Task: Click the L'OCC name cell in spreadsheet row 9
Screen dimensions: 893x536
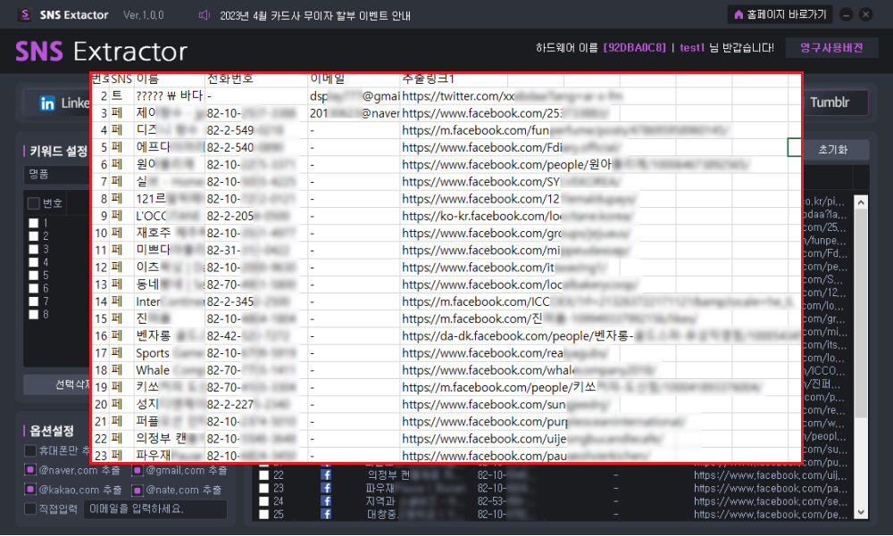Action: [170, 216]
